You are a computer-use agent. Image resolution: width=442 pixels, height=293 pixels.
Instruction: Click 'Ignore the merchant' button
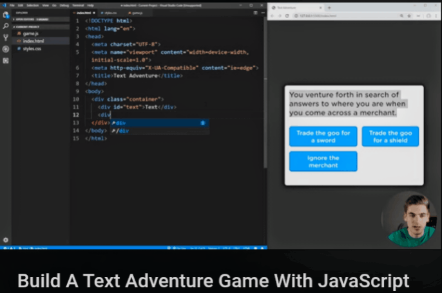323,161
